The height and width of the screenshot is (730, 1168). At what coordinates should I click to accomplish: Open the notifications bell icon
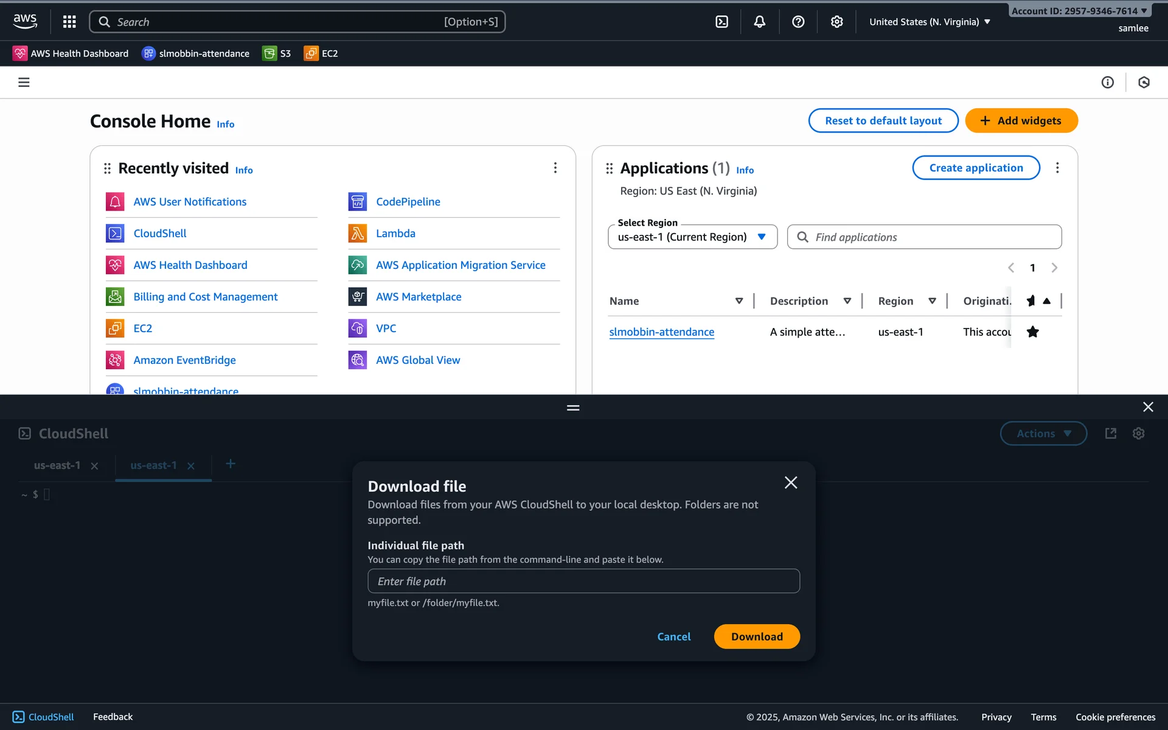click(x=759, y=22)
